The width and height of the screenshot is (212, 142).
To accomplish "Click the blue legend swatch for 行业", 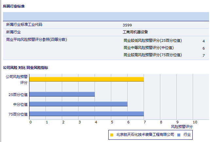I will 179,134.
